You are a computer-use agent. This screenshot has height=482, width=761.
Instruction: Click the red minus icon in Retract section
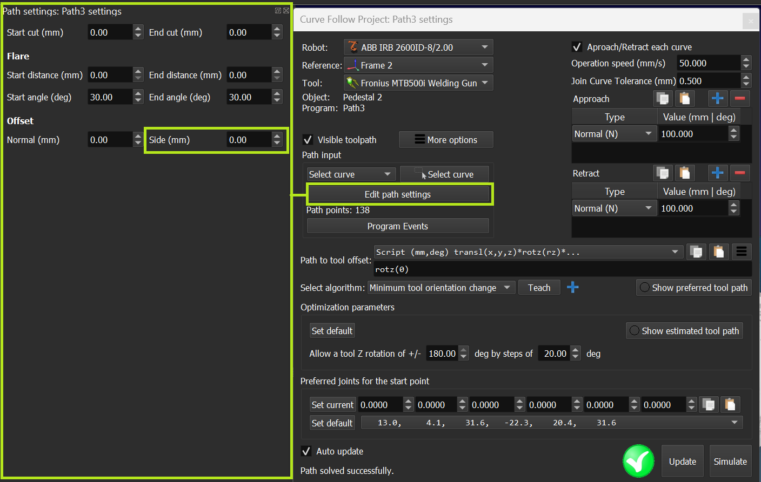(740, 173)
